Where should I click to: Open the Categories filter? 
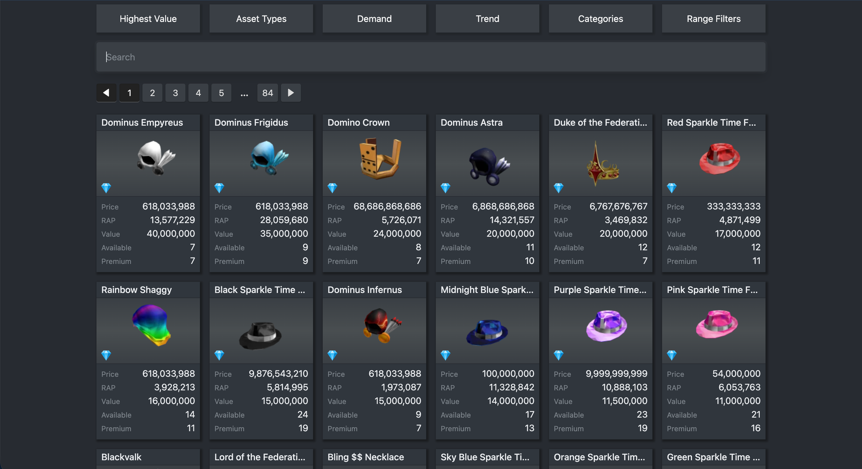(x=600, y=19)
